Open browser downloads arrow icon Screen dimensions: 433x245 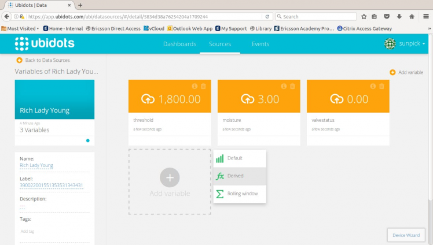[399, 17]
